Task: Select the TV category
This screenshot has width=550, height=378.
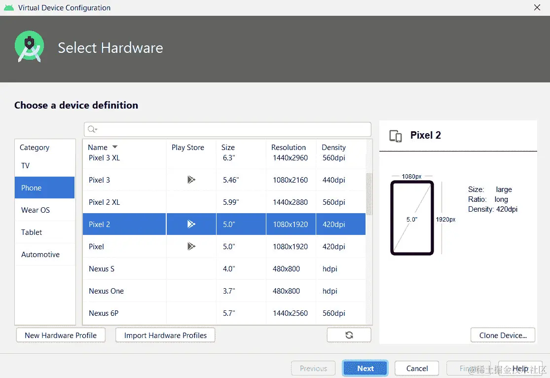Action: coord(45,166)
